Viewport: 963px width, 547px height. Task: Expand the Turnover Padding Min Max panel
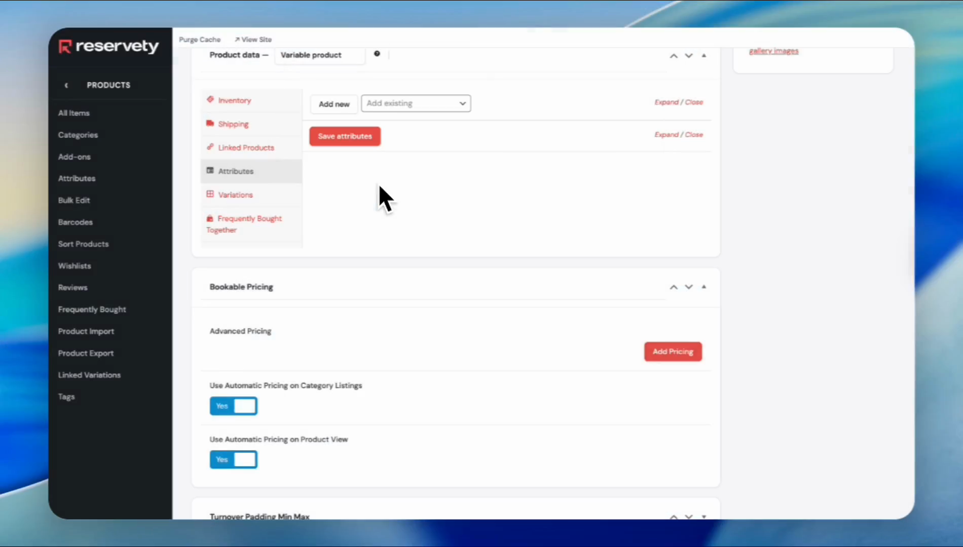pyautogui.click(x=704, y=516)
